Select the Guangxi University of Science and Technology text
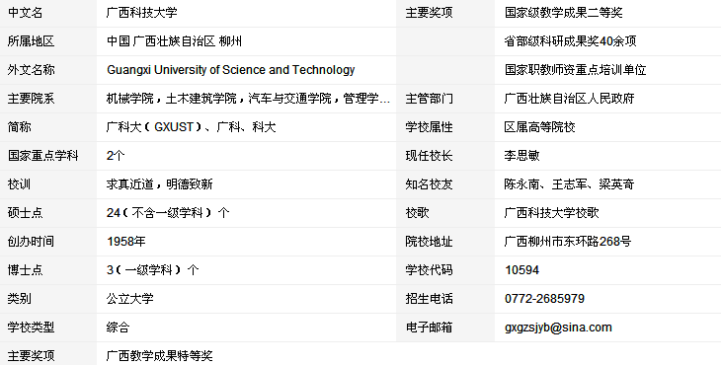Screen dimensions: 721x365 [231, 70]
